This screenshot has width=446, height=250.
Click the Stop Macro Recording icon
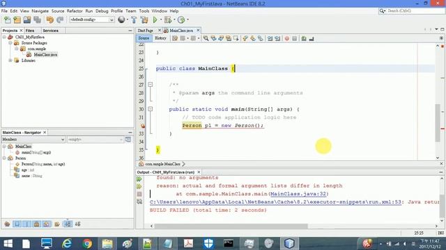[294, 38]
